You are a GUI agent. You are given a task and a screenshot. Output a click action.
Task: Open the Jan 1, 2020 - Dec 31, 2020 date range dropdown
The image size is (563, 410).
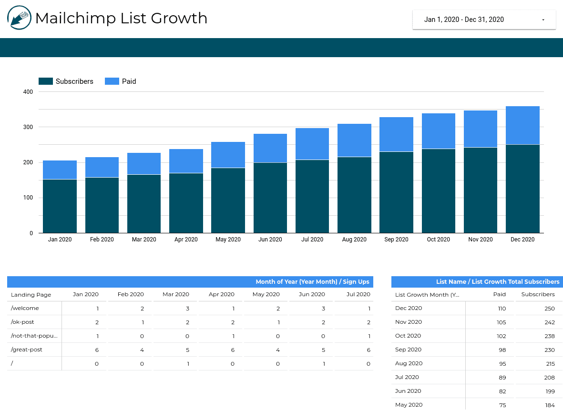coord(484,20)
